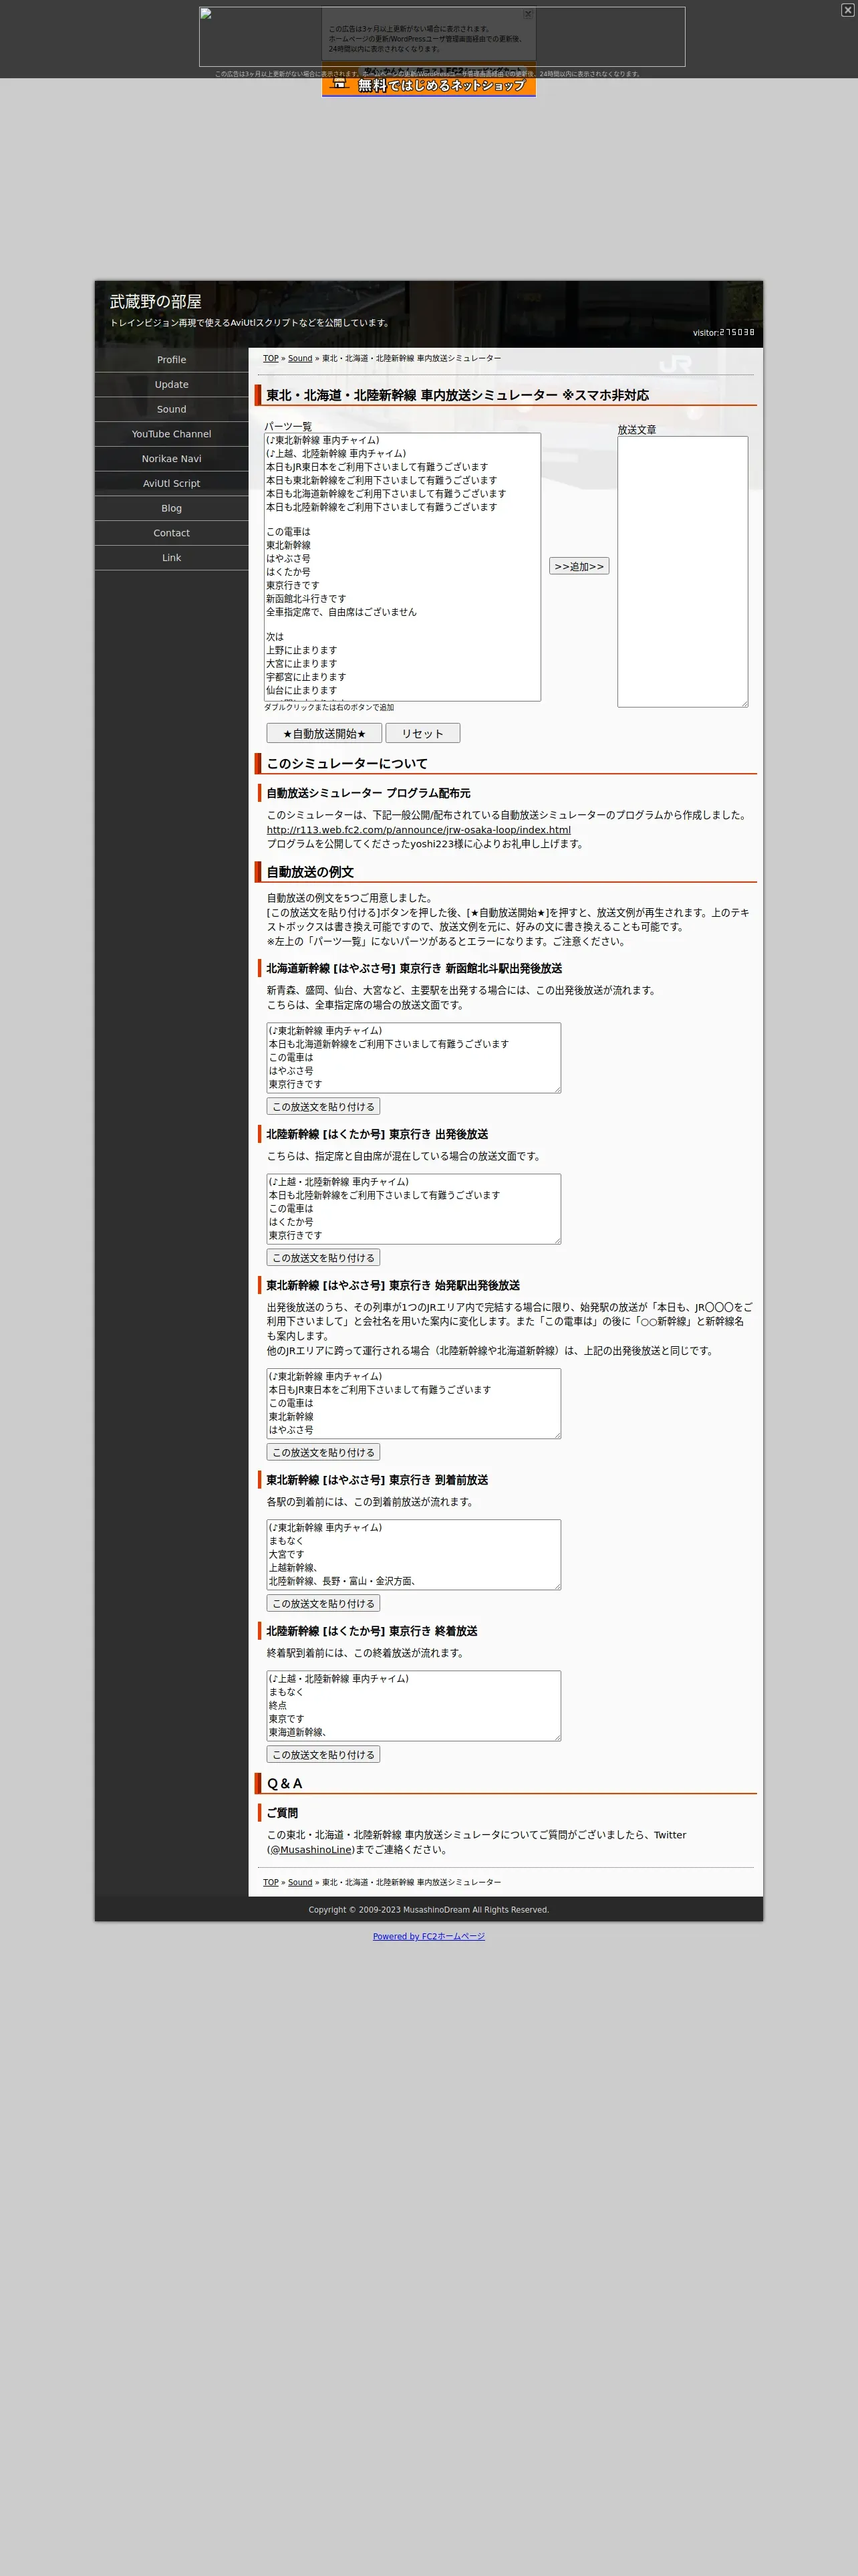Focus the はくたか号 出発後放送 example textbox

(414, 1209)
